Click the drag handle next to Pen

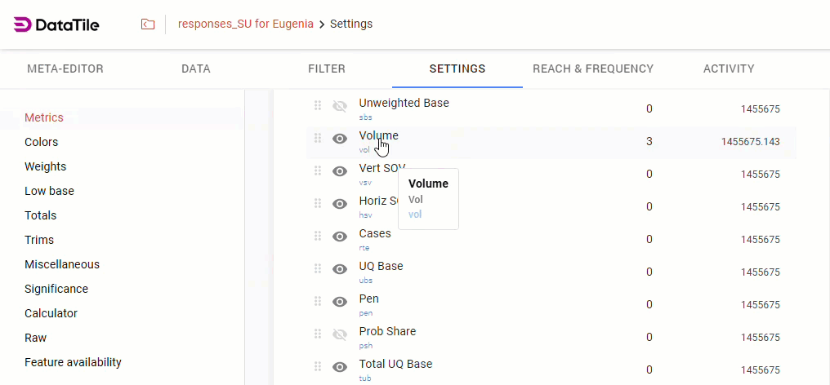[318, 302]
